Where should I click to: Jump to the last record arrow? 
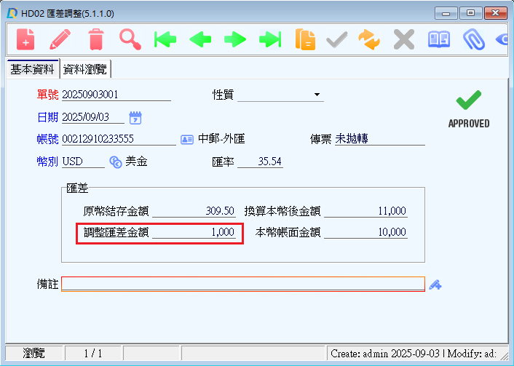tap(270, 39)
